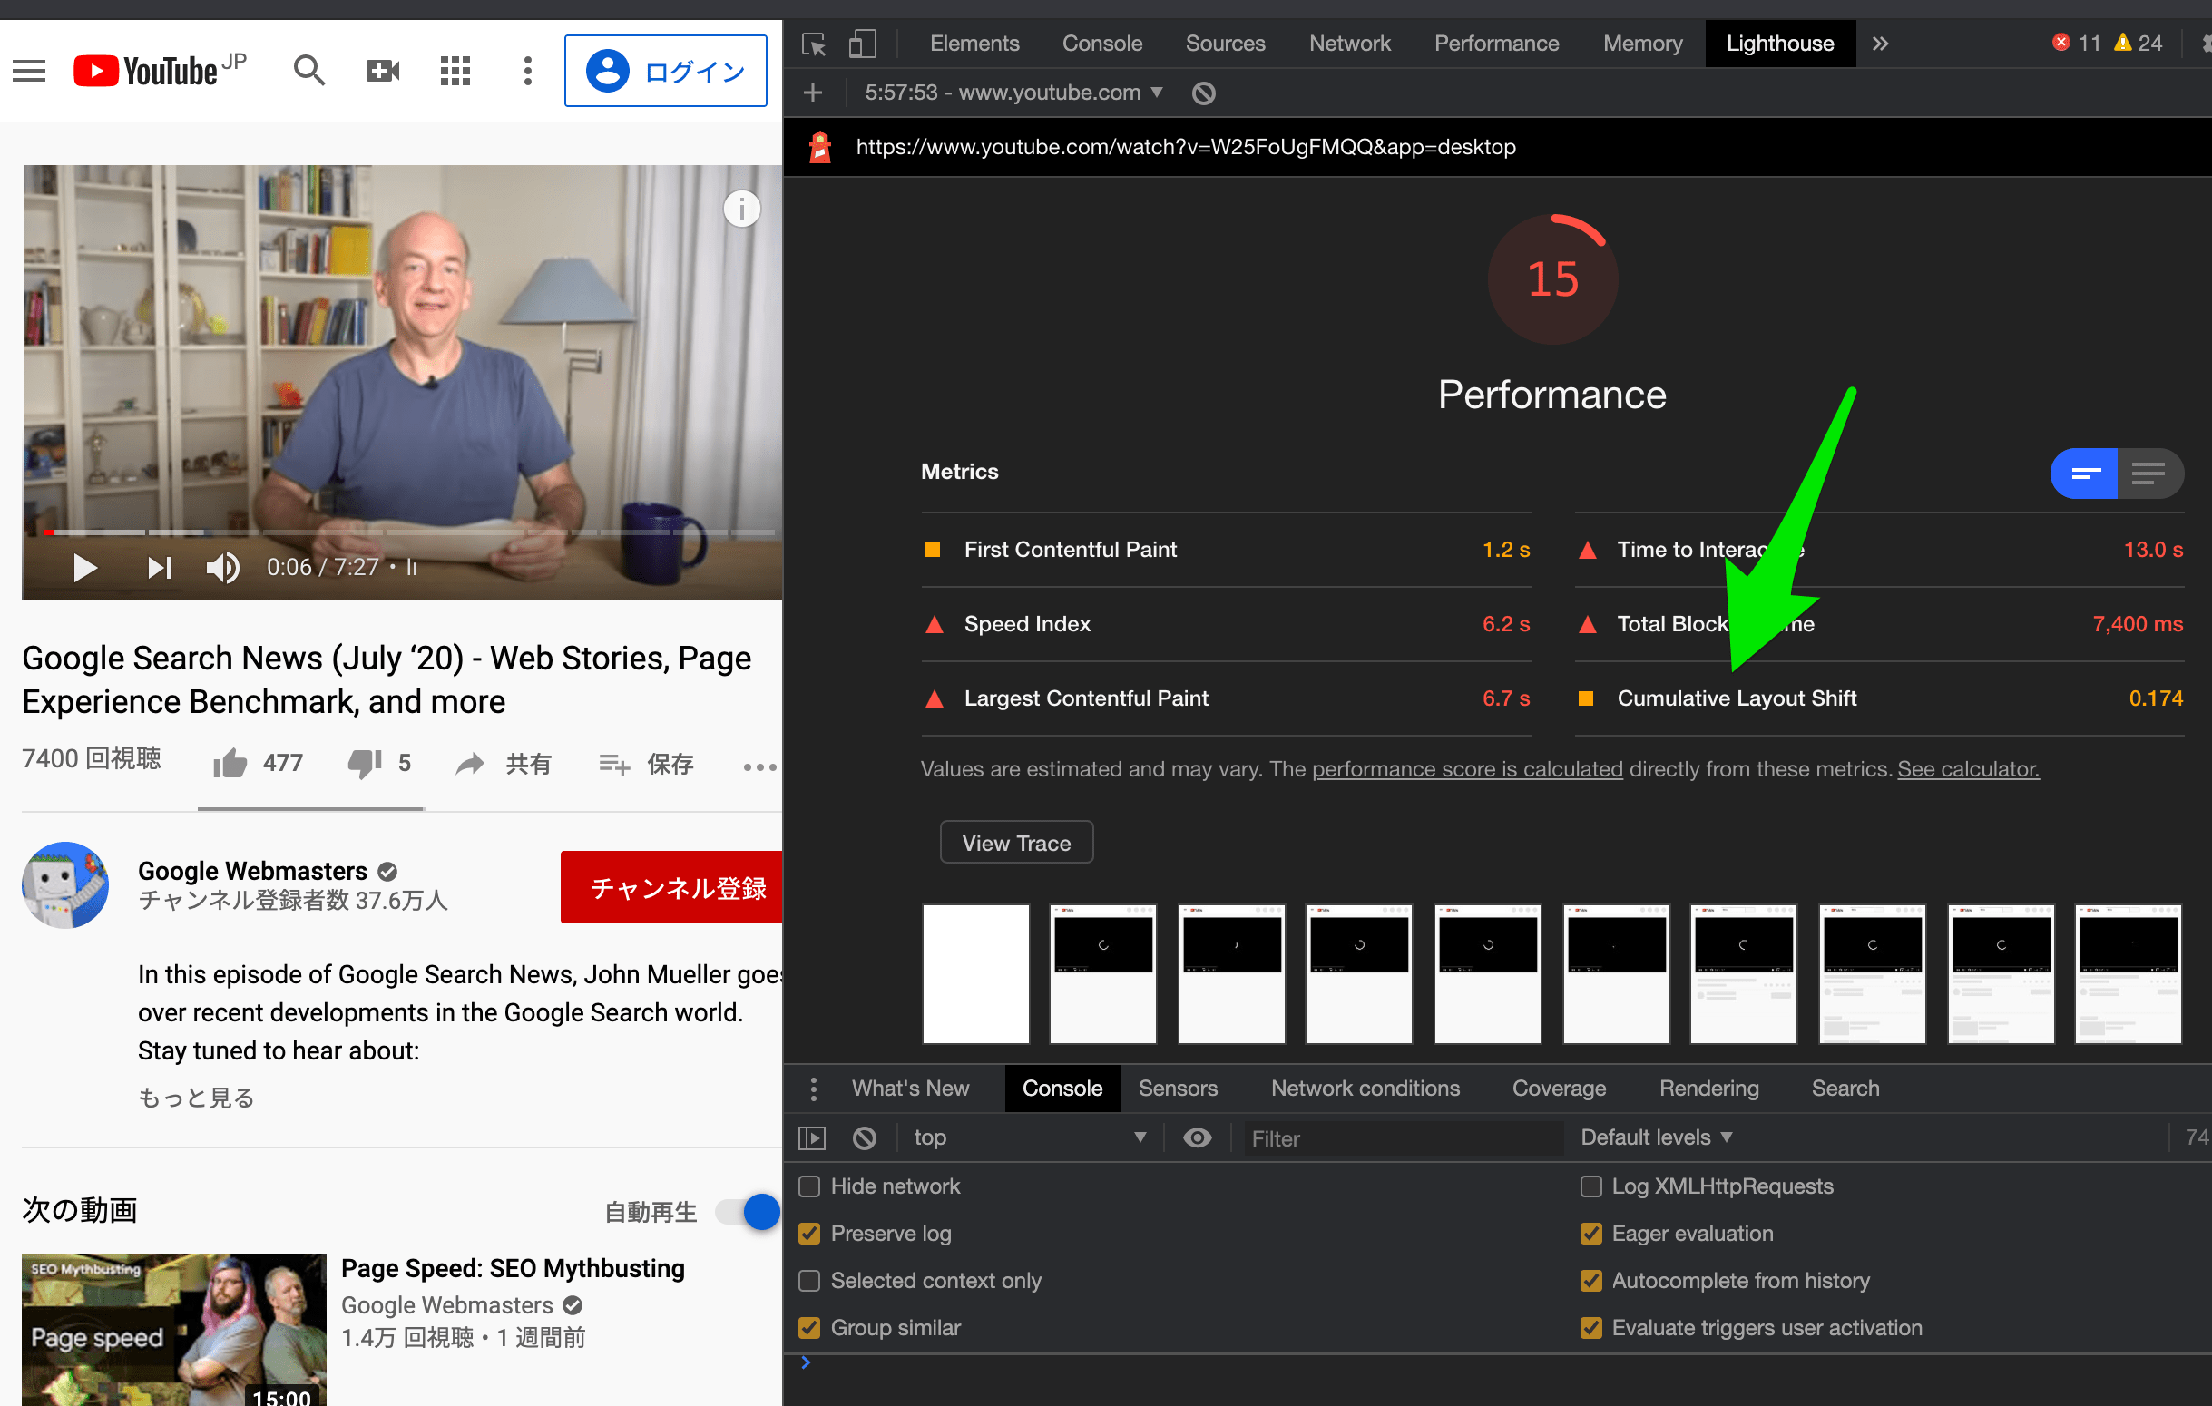2212x1406 pixels.
Task: Open the YouTube hamburger guide menu
Action: pyautogui.click(x=28, y=71)
